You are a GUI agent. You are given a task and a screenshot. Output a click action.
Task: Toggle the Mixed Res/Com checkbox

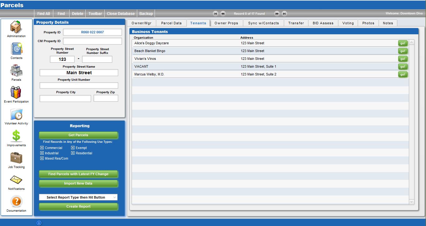click(42, 158)
